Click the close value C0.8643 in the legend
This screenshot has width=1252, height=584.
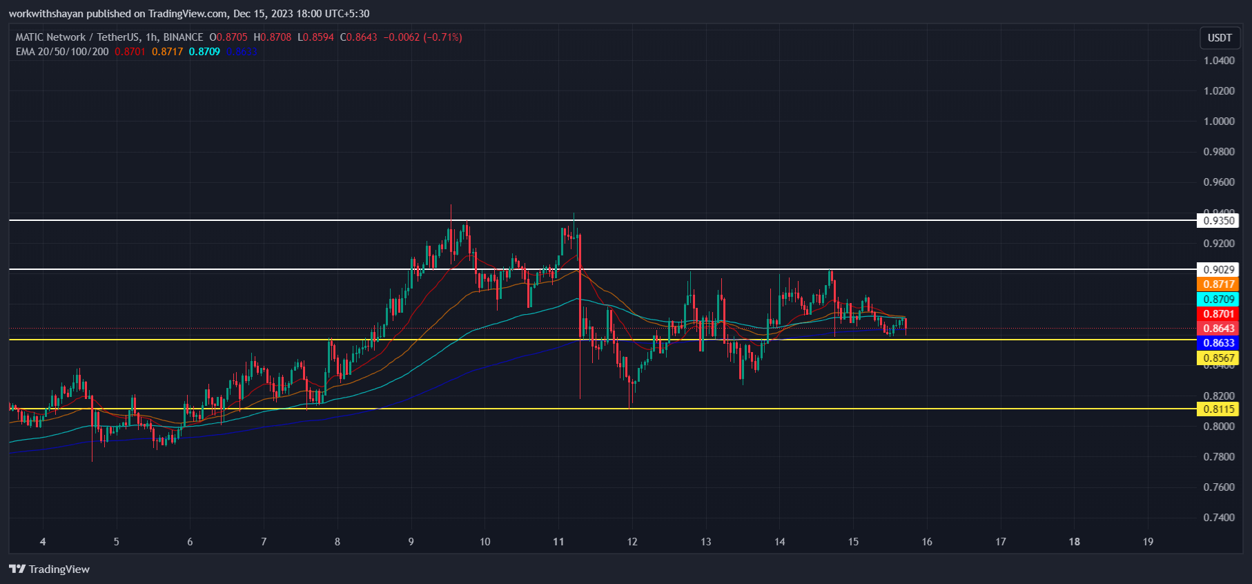(x=359, y=37)
